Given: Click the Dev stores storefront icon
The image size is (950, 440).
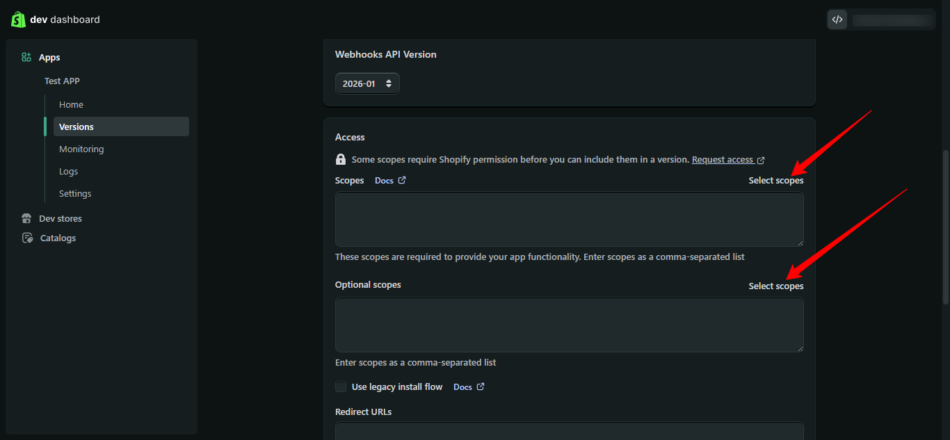Looking at the screenshot, I should point(26,218).
